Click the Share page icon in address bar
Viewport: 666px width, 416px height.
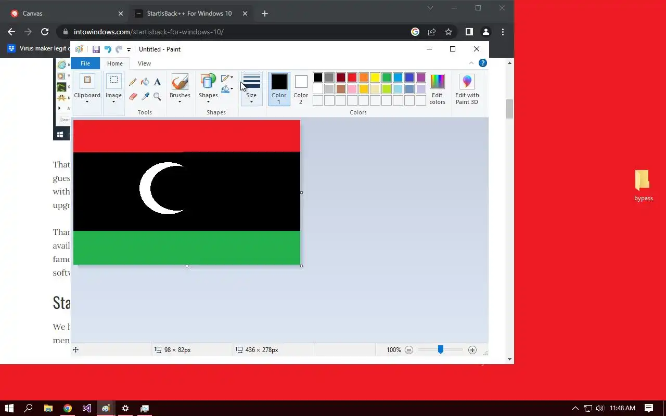coord(432,32)
